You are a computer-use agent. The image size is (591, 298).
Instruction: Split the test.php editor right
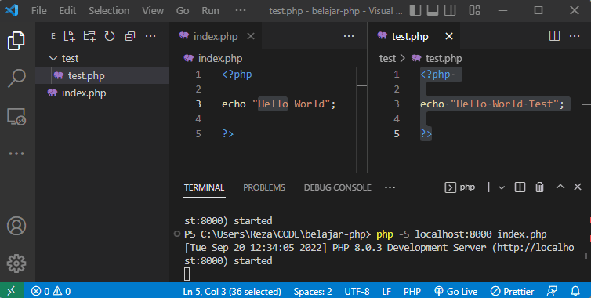pos(554,36)
